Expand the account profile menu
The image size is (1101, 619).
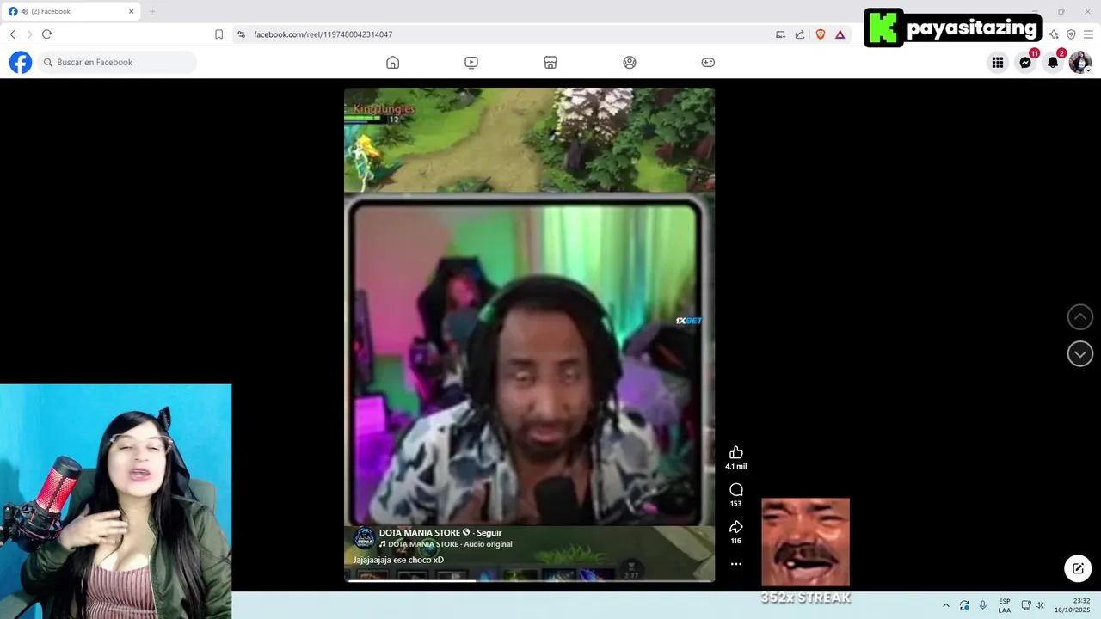tap(1080, 62)
